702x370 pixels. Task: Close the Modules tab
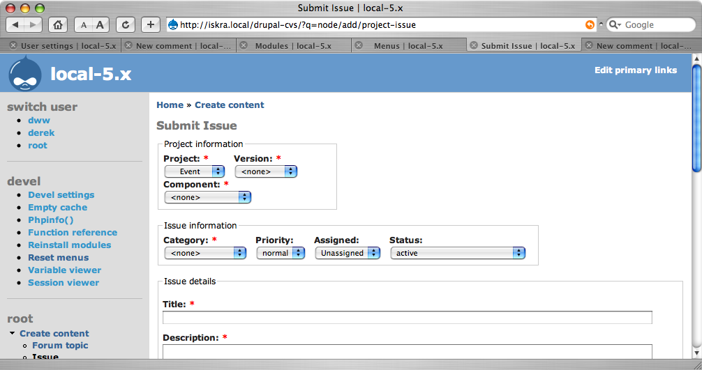point(244,45)
